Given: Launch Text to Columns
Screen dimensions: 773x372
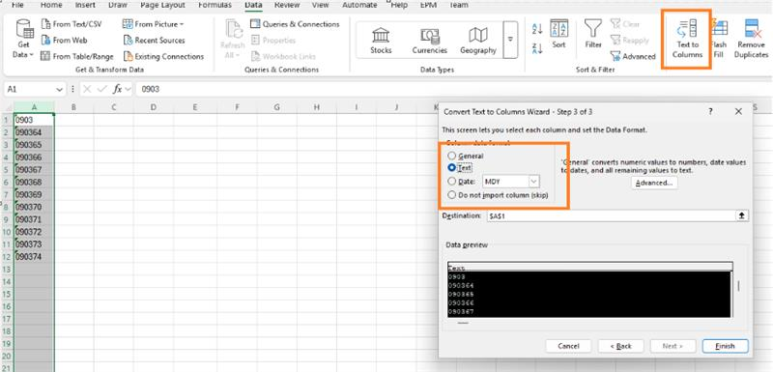Looking at the screenshot, I should [687, 40].
